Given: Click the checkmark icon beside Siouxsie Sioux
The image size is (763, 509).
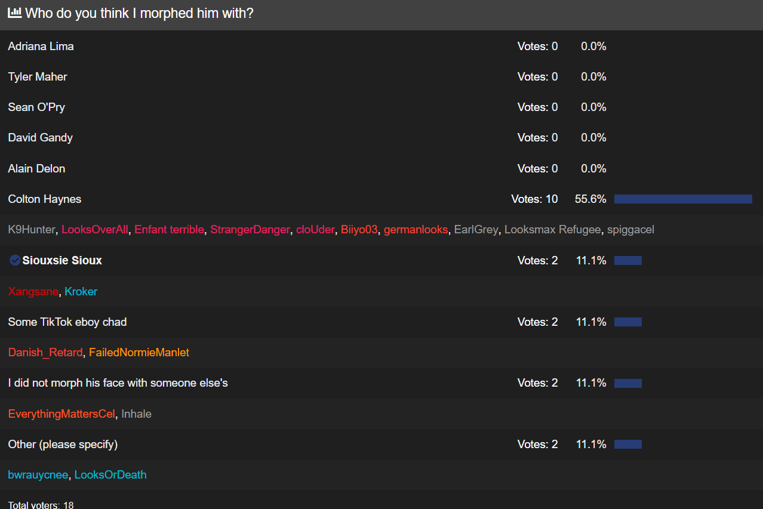Looking at the screenshot, I should [15, 260].
